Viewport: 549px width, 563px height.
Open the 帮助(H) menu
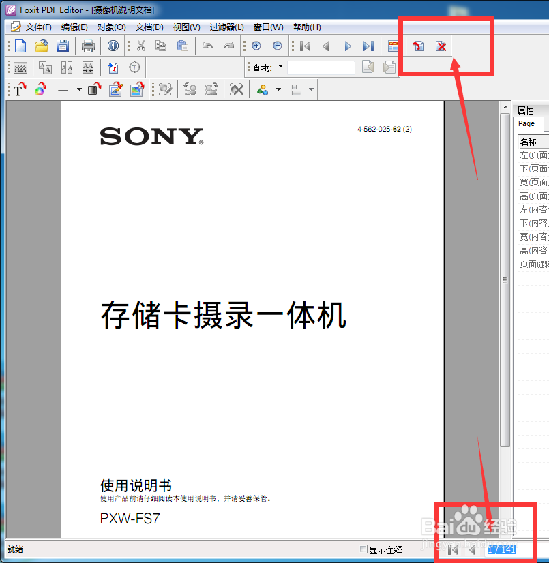307,27
